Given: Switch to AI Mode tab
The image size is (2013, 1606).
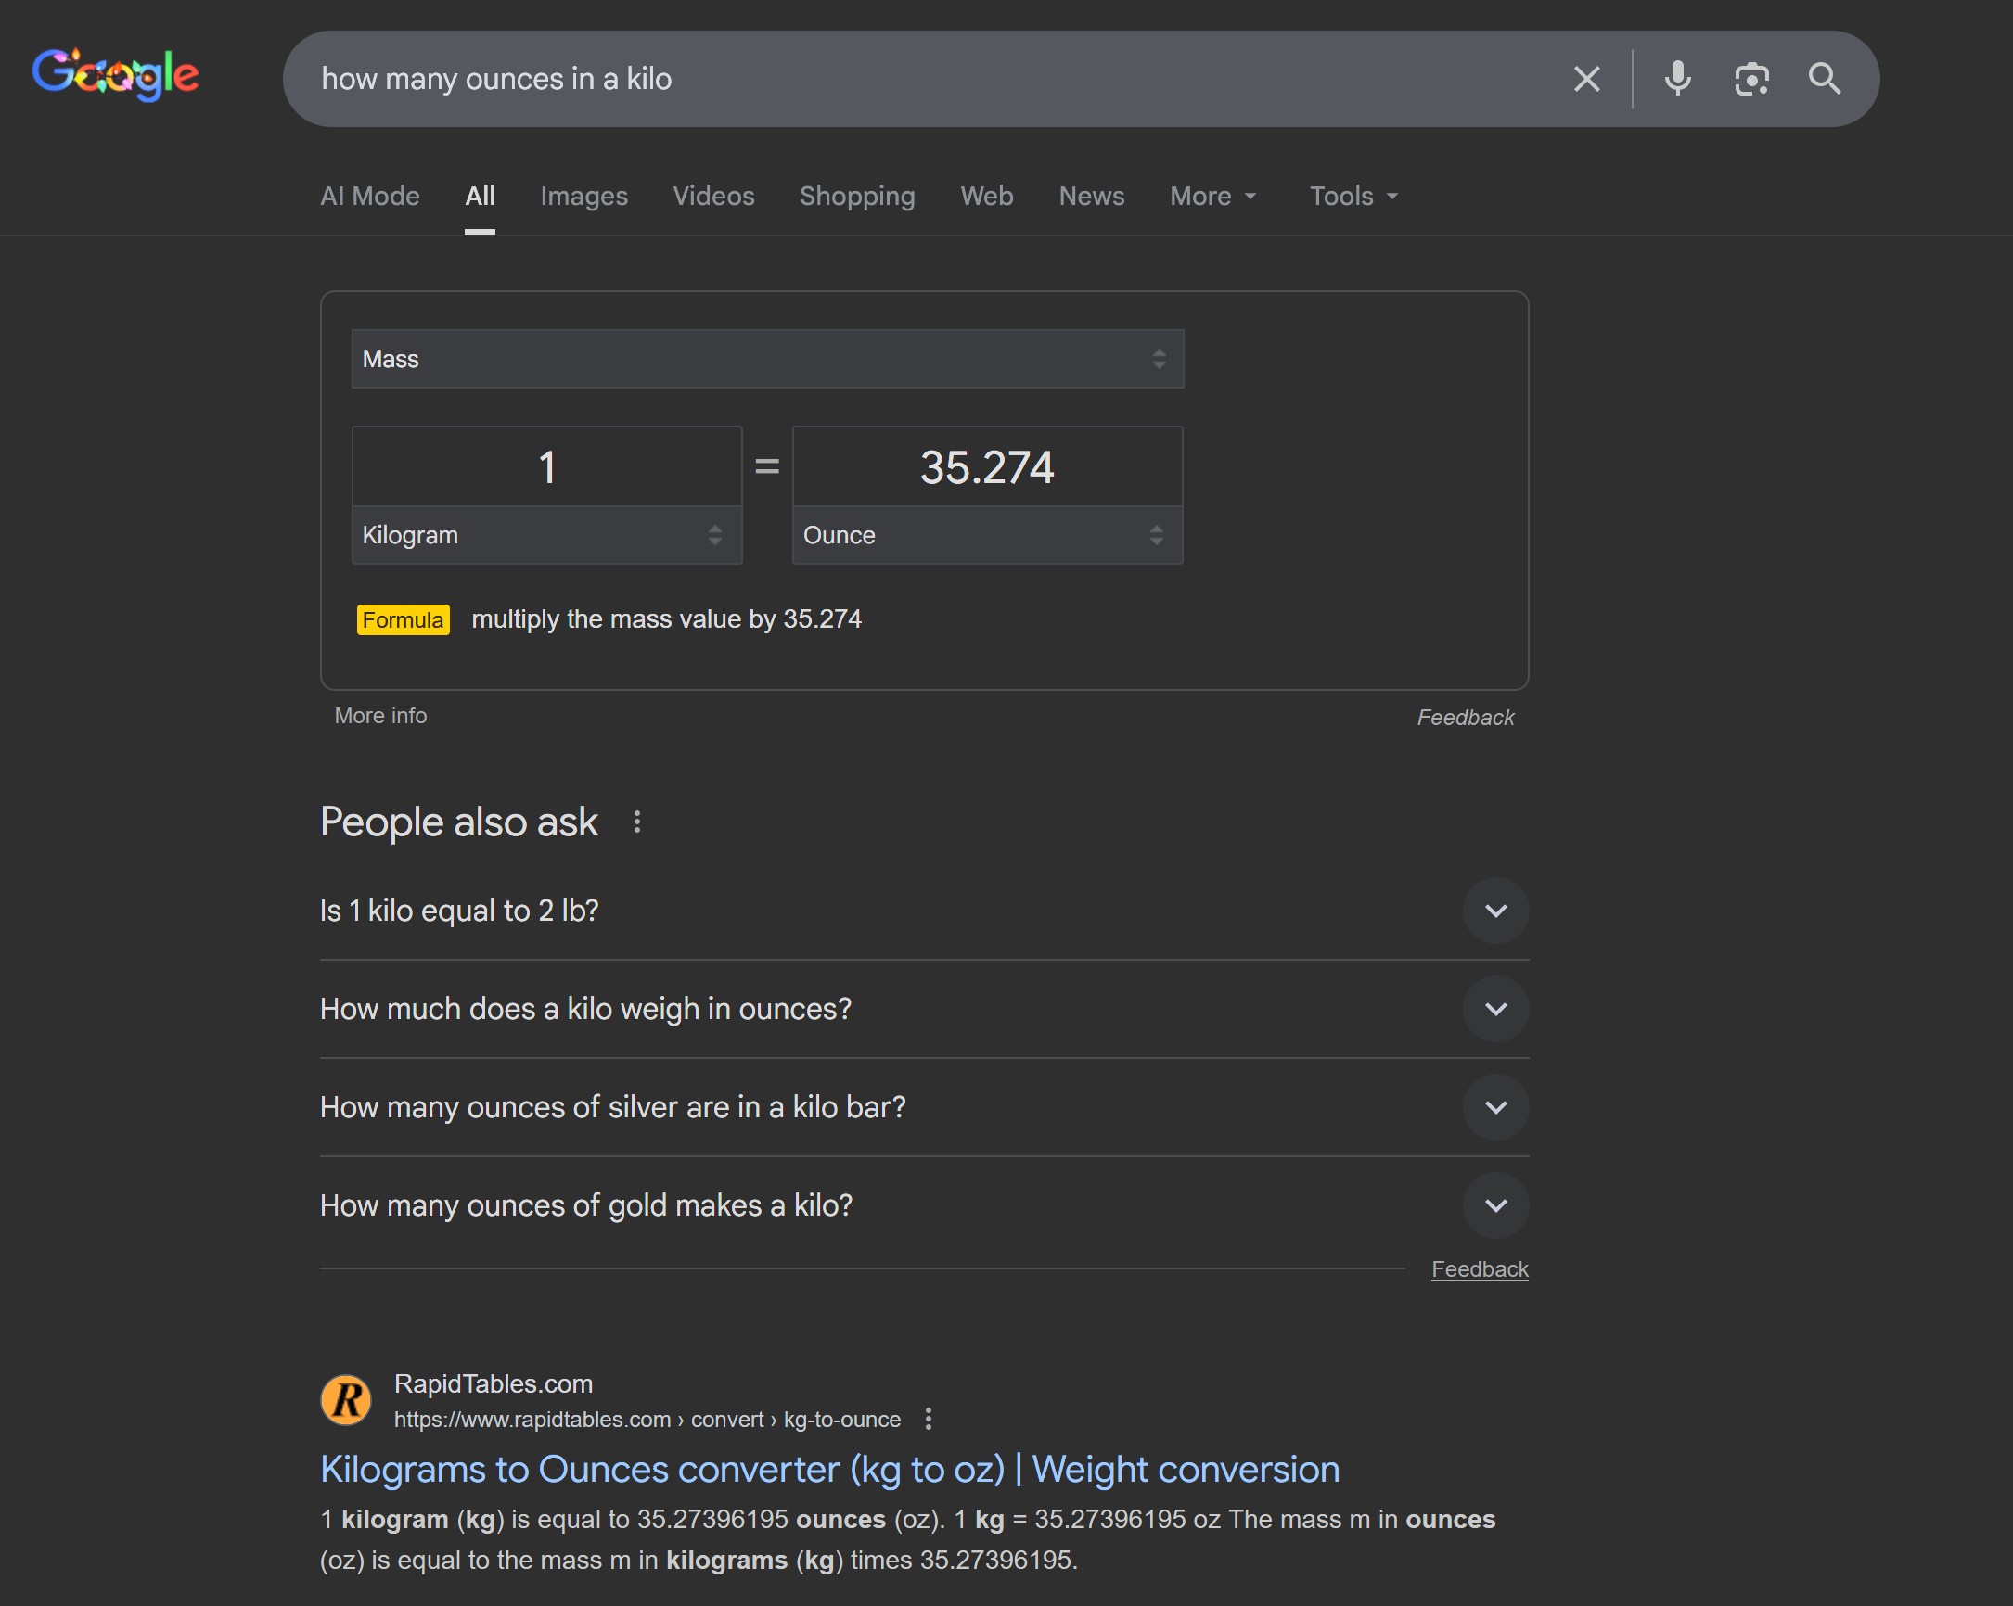Looking at the screenshot, I should (370, 196).
